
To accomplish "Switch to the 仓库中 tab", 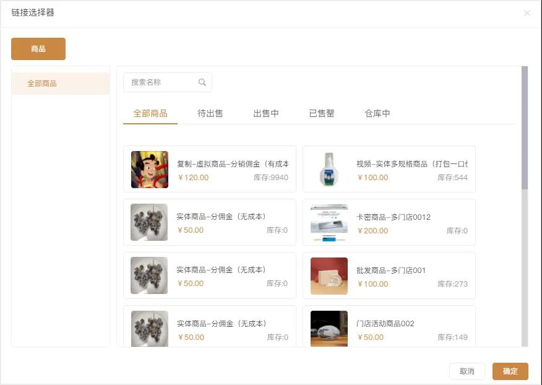I will tap(377, 113).
